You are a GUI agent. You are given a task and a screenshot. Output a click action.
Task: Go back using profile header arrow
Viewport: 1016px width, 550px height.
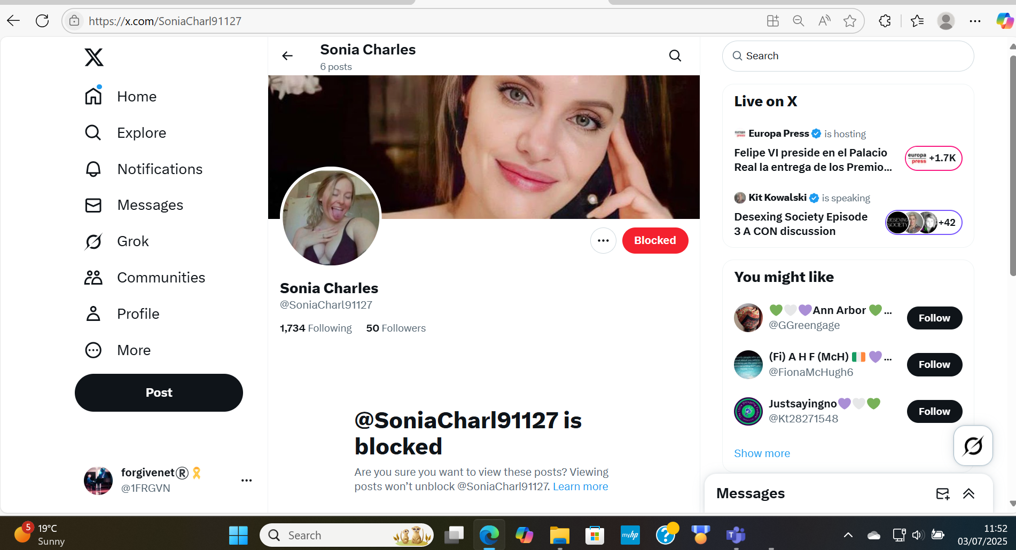pos(287,56)
